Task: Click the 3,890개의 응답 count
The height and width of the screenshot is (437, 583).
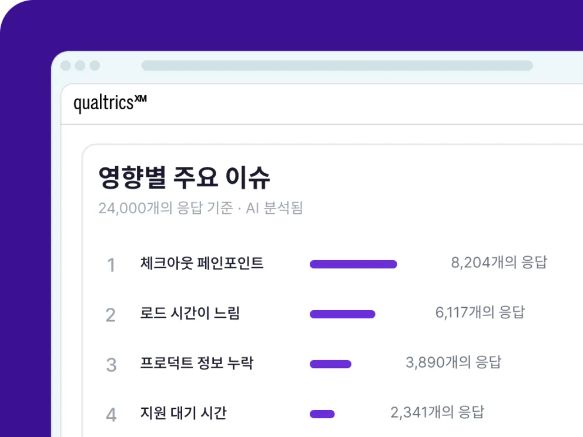Action: [x=454, y=362]
